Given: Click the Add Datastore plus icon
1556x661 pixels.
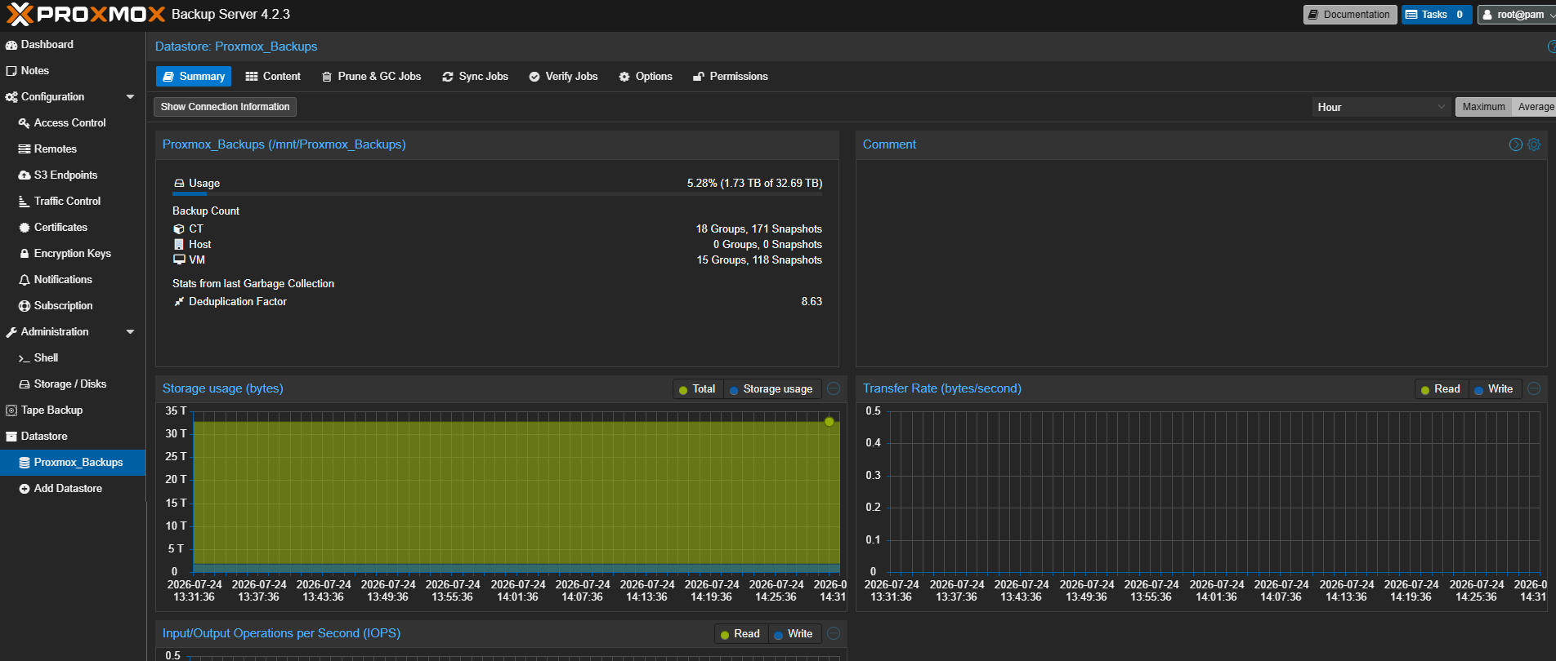Looking at the screenshot, I should [25, 489].
